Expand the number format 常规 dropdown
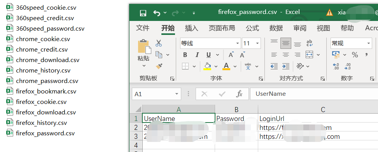 (351, 43)
